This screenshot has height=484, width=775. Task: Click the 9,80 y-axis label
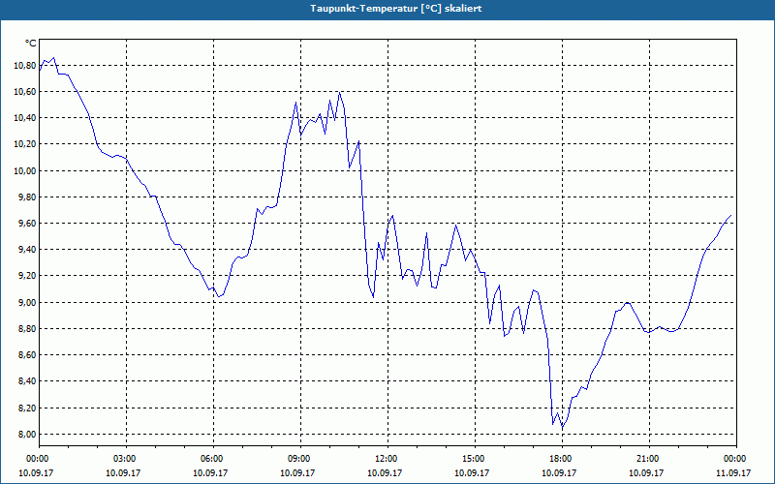[x=26, y=197]
